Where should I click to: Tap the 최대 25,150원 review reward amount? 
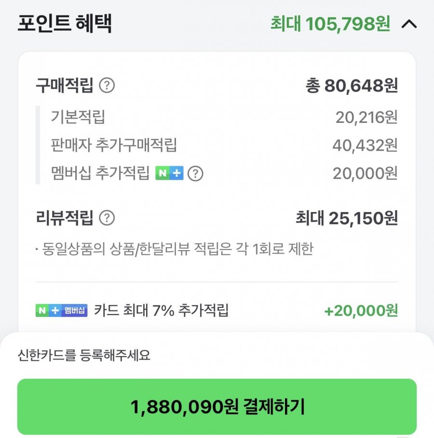pos(346,218)
